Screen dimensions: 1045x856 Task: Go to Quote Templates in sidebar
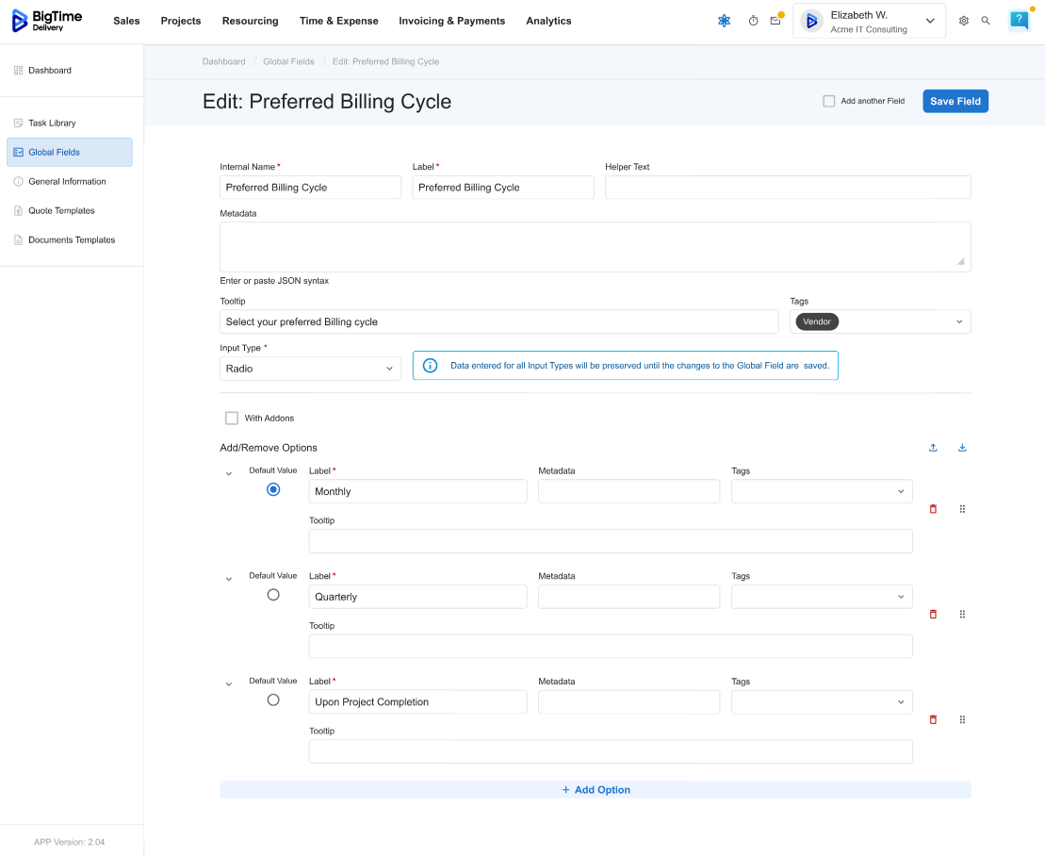click(61, 211)
